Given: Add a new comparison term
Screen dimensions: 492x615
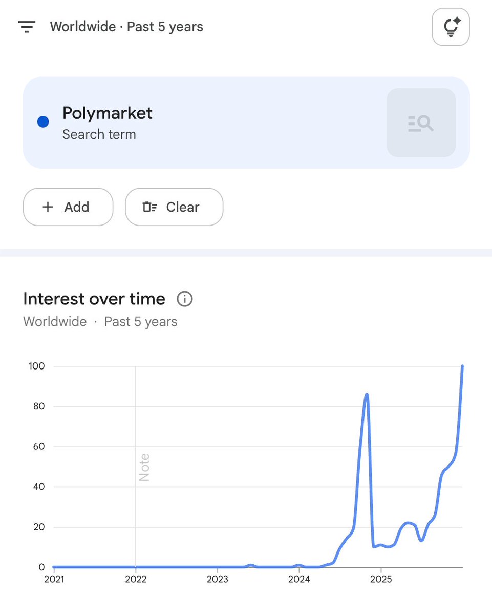Looking at the screenshot, I should coord(68,207).
